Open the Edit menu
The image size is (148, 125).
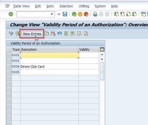tap(38, 6)
